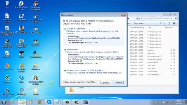The width and height of the screenshot is (187, 105).
Task: Open Chrome from the taskbar
Action: pyautogui.click(x=40, y=102)
